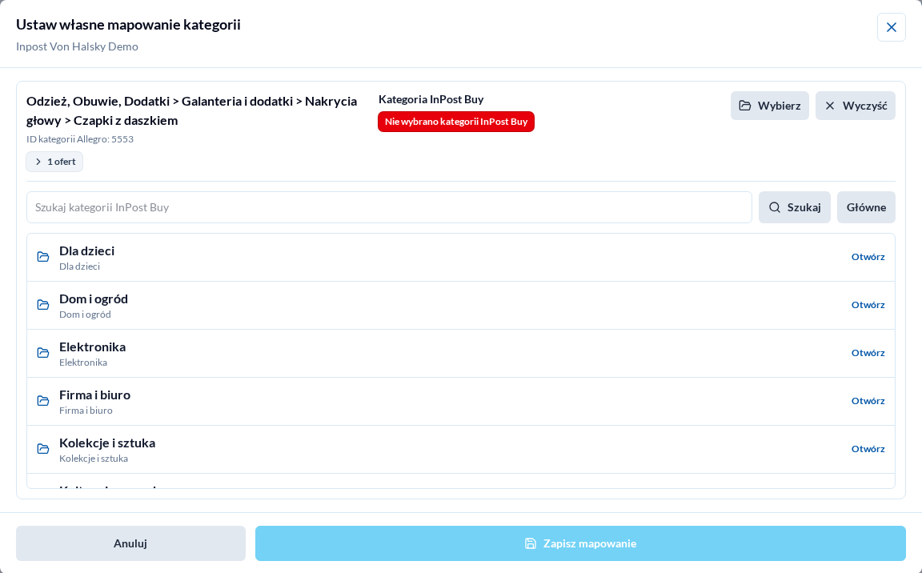
Task: Open the Kolekcje i sztuka category
Action: 868,449
